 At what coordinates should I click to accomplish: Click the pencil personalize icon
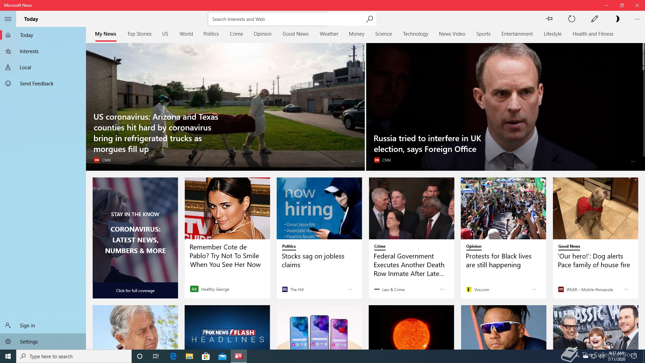594,19
